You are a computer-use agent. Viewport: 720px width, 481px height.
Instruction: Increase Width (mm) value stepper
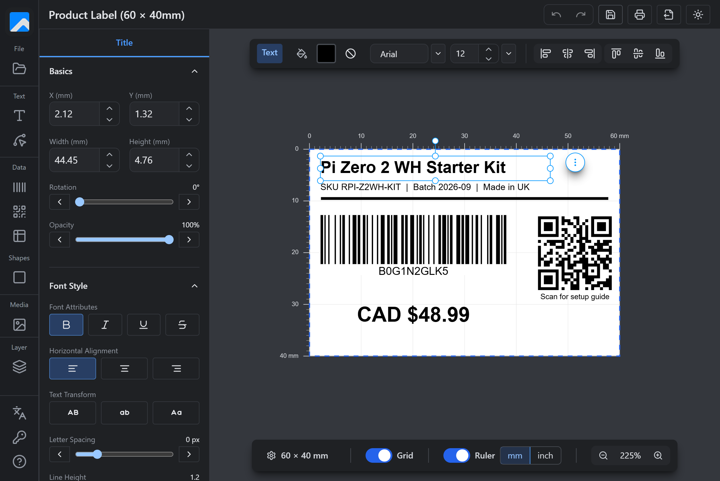(109, 154)
